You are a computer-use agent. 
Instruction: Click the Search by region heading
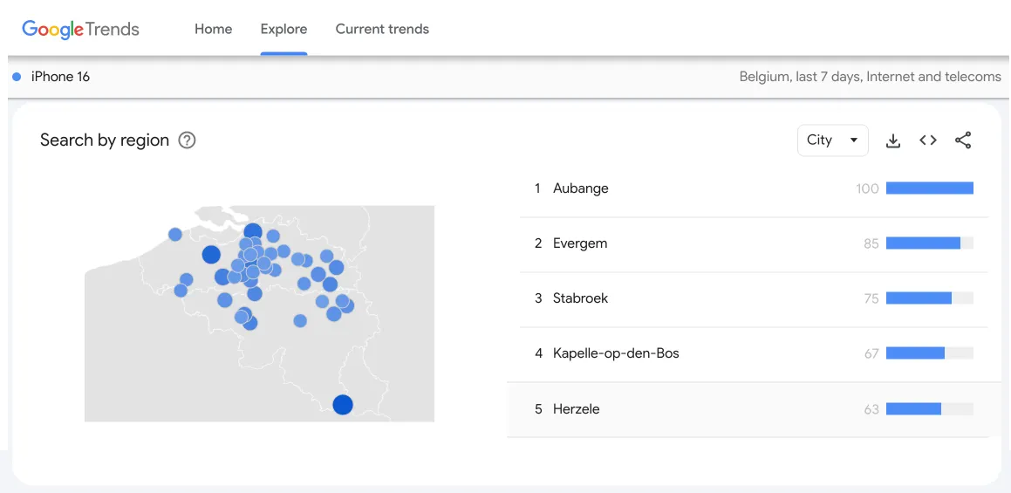(105, 140)
